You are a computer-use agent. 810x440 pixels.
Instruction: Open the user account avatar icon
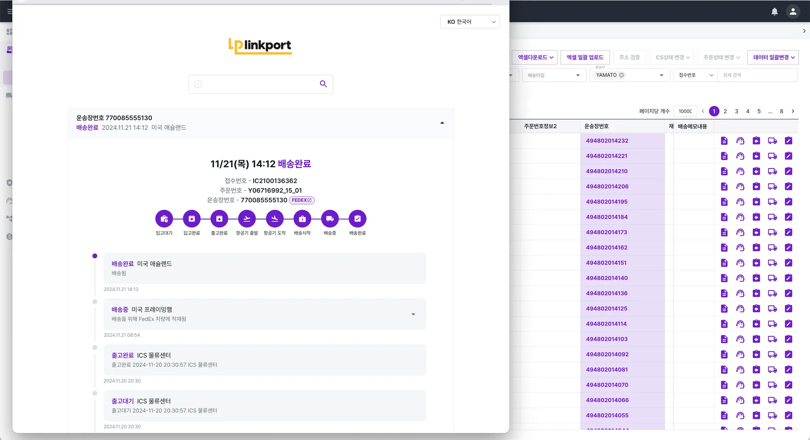click(793, 11)
